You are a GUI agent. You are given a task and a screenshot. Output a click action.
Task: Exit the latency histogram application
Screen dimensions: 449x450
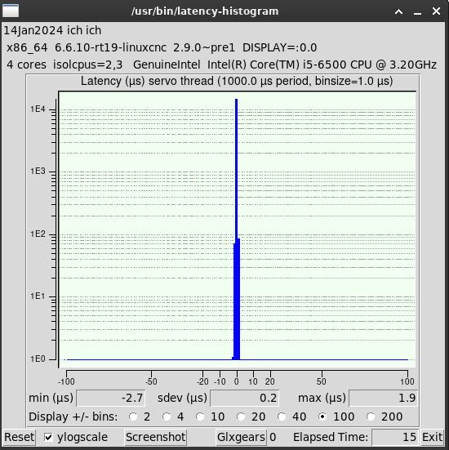[x=432, y=438]
